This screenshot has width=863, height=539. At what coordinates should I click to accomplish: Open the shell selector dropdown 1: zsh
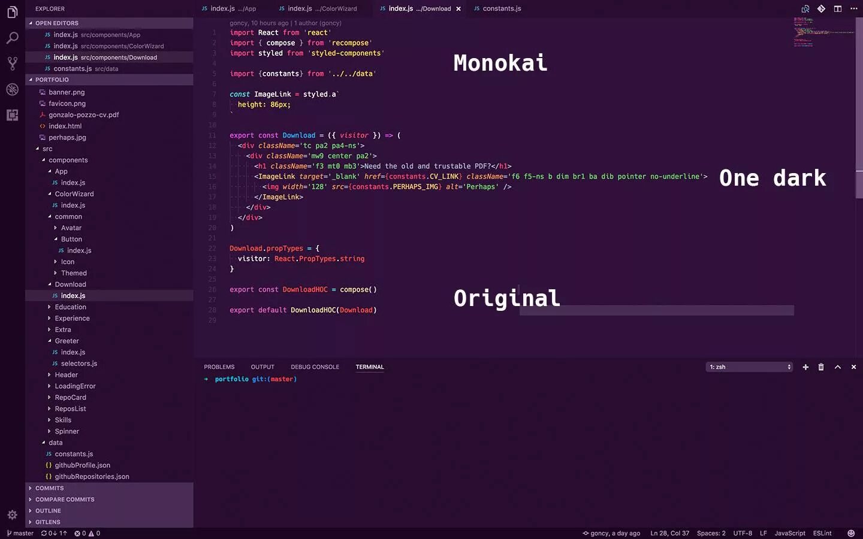[750, 367]
